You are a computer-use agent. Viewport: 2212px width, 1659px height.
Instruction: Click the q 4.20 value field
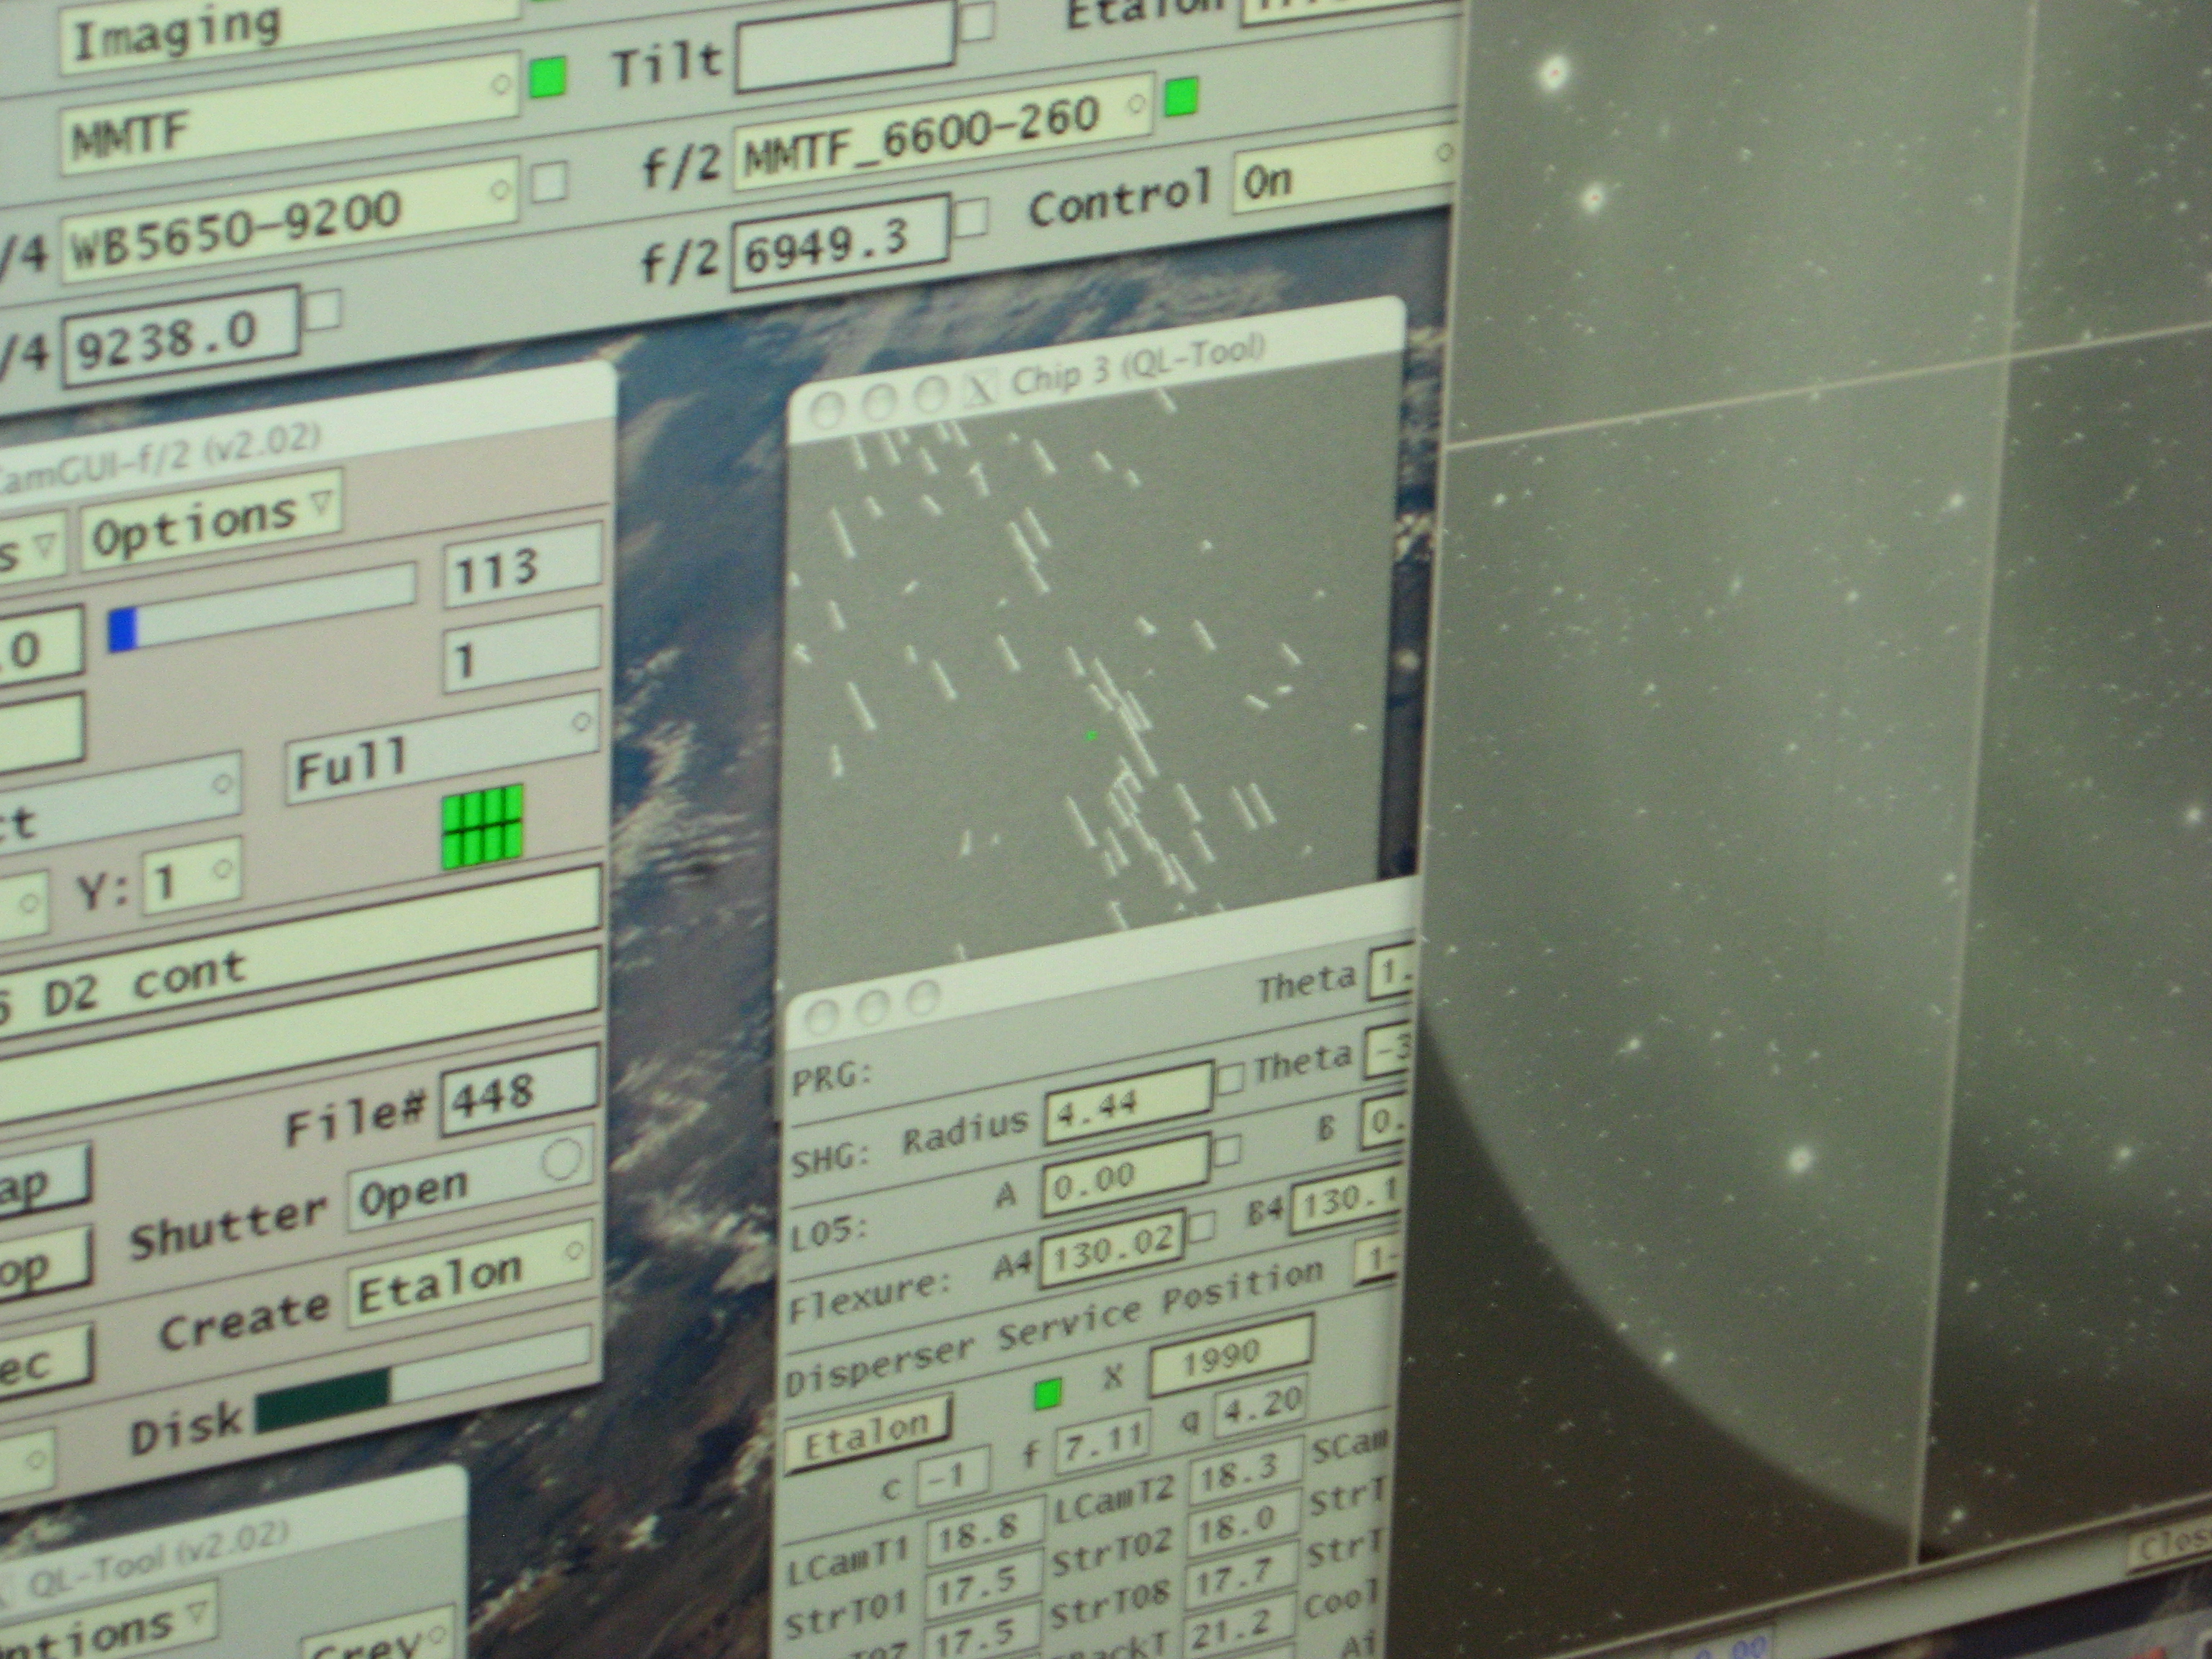1260,1407
